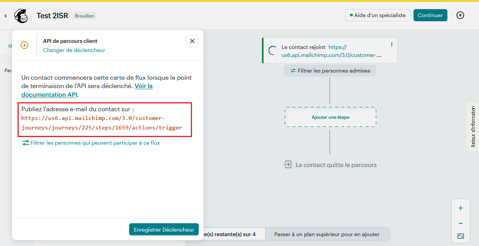The image size is (479, 246).
Task: Close the API trigger panel
Action: point(192,41)
